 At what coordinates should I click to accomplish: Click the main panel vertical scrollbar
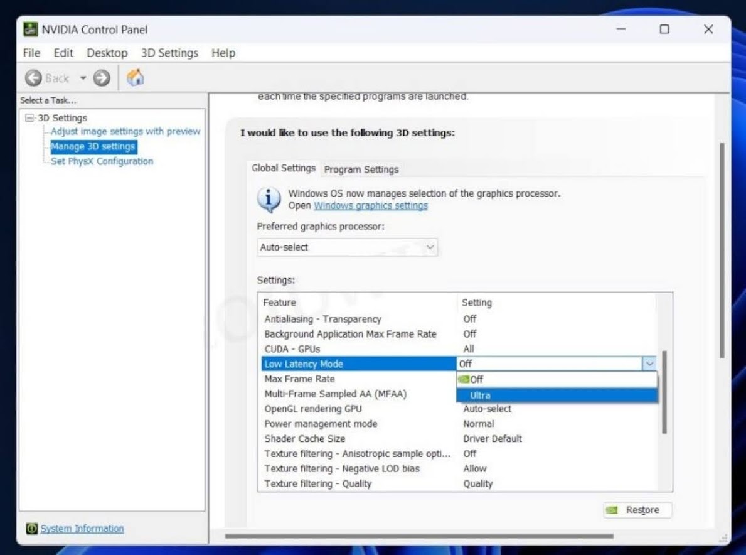[722, 251]
